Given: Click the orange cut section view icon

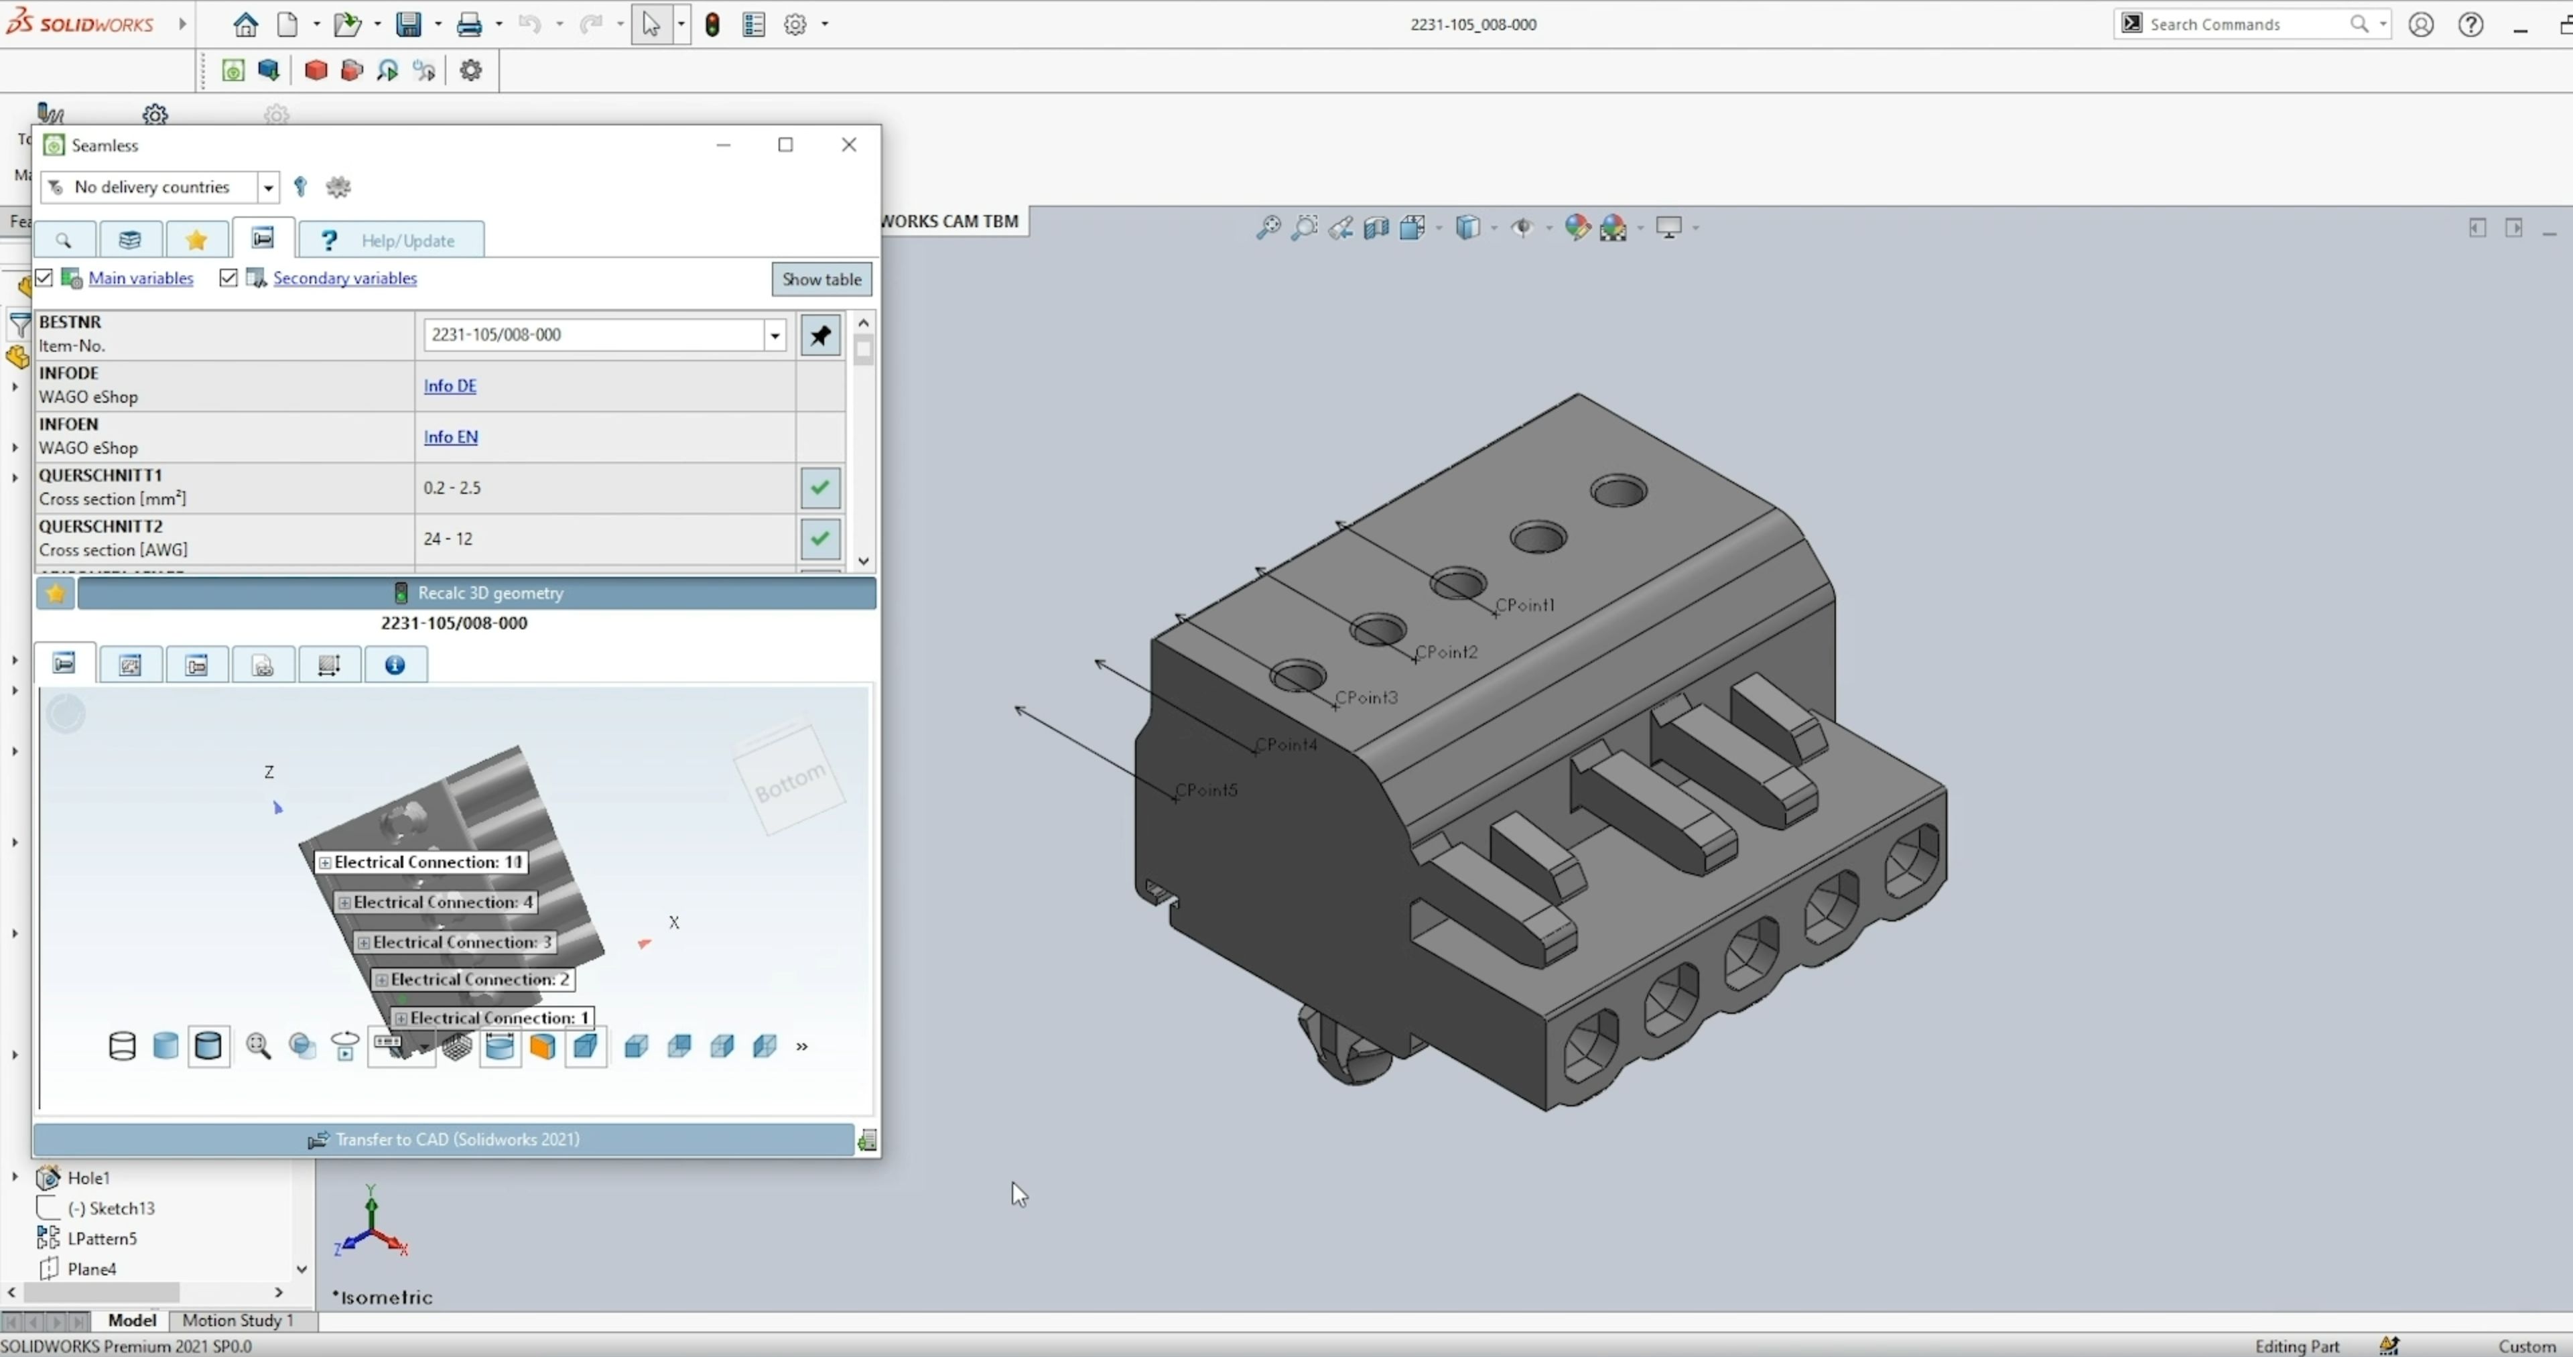Looking at the screenshot, I should point(542,1046).
